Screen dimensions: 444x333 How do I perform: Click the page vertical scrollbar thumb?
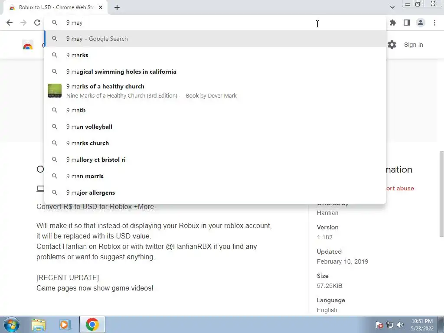[441, 194]
